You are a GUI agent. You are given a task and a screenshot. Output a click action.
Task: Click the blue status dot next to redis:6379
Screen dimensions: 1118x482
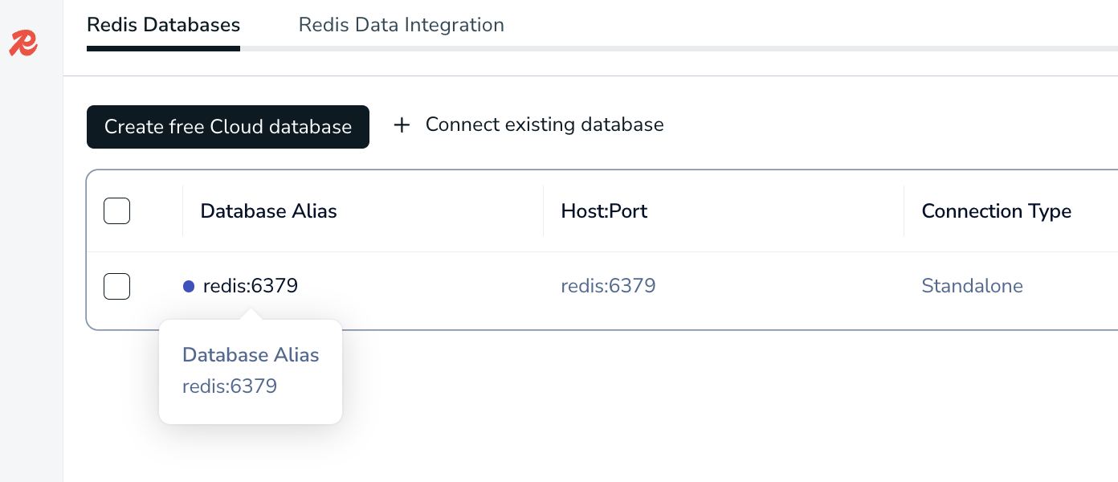189,286
